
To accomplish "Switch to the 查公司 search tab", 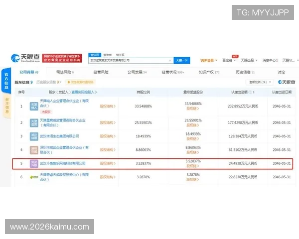I will click(x=95, y=55).
